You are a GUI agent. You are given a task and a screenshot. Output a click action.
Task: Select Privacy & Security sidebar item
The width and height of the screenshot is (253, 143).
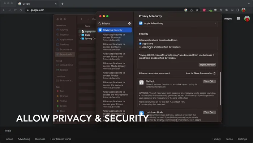115,30
